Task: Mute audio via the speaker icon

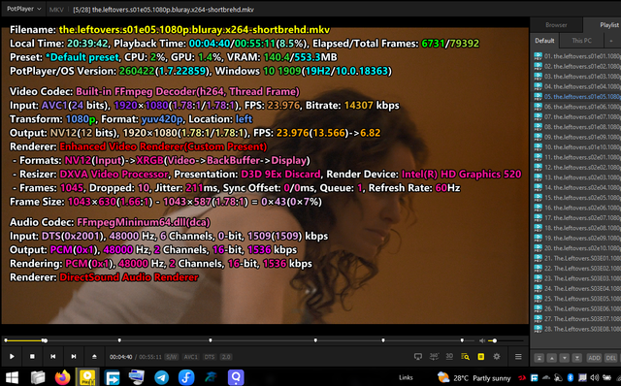Action: (x=482, y=340)
